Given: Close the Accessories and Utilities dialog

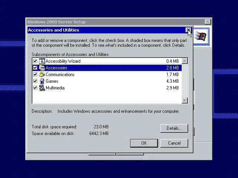Looking at the screenshot, I should point(189,30).
